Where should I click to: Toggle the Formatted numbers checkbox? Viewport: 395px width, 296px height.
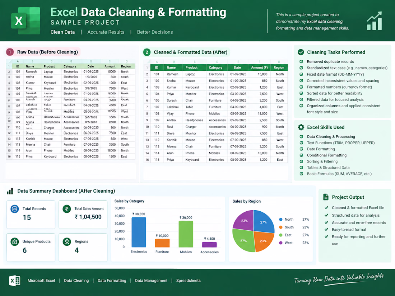click(301, 87)
